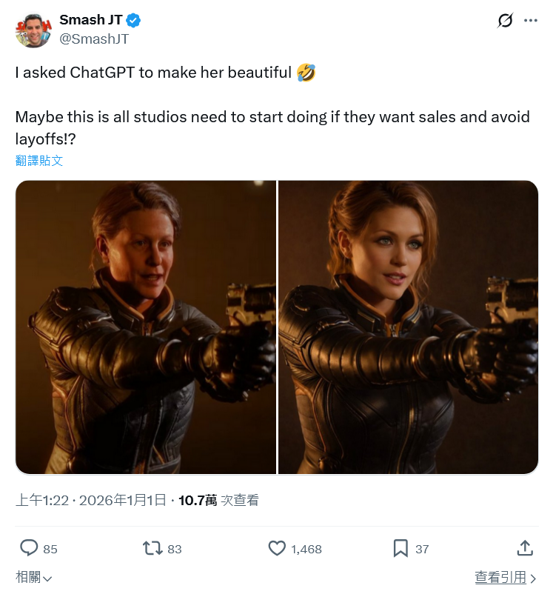Open the 查看引用 quotes link
Viewport: 553px width, 597px height.
500,578
